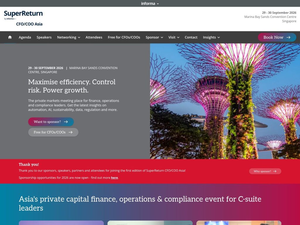Select Attendees in the navigation bar
The height and width of the screenshot is (225, 300).
(94, 37)
